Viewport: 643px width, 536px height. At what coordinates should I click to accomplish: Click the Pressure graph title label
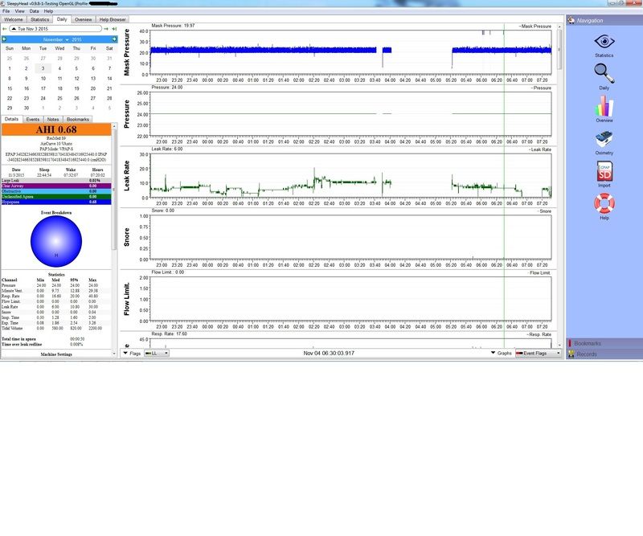click(x=126, y=114)
